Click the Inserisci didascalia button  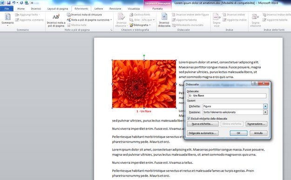tap(164, 20)
